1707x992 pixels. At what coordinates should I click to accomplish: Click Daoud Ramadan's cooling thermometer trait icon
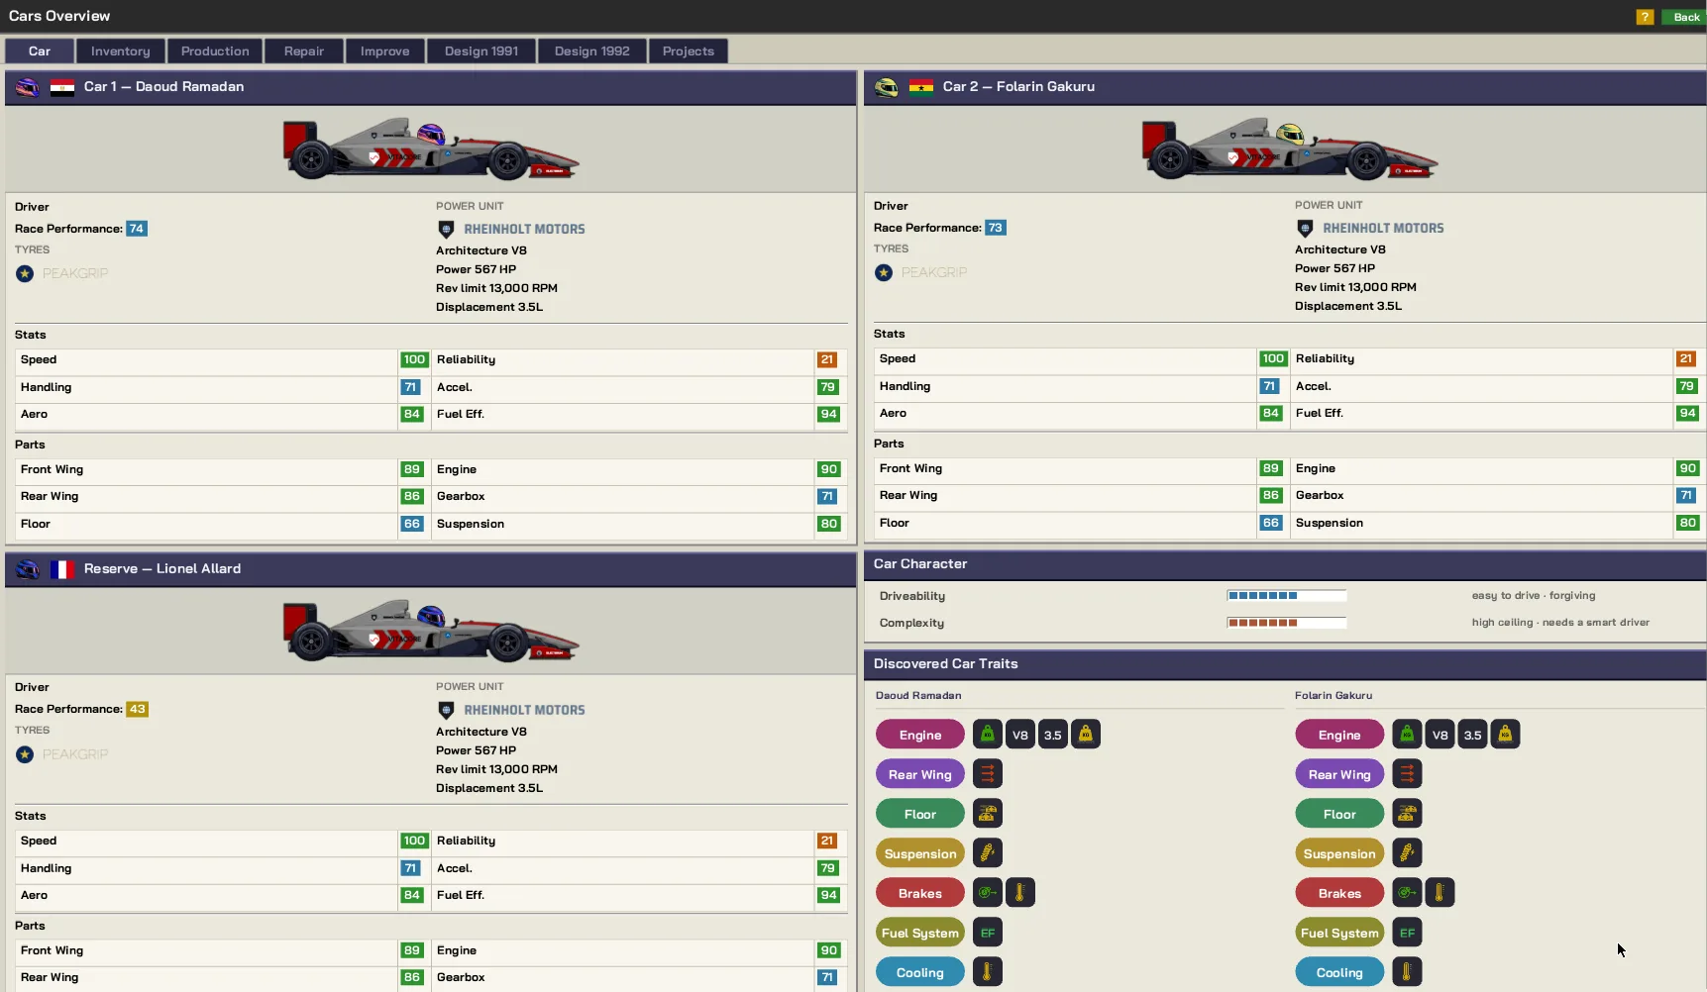988,972
